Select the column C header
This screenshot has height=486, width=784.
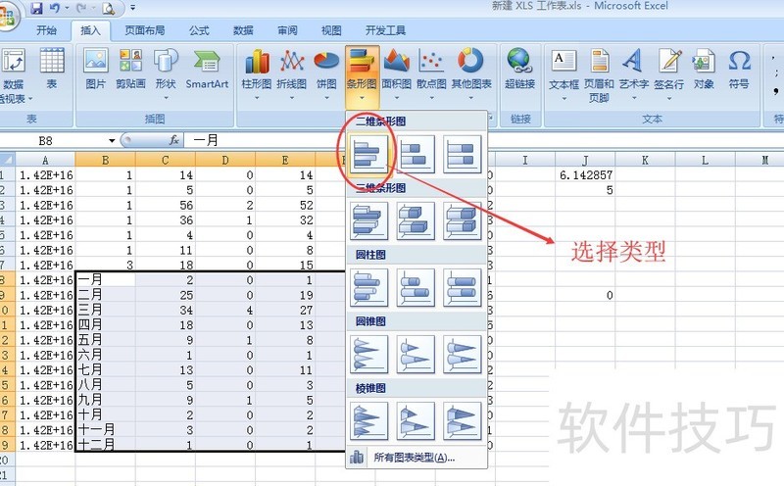click(x=165, y=160)
